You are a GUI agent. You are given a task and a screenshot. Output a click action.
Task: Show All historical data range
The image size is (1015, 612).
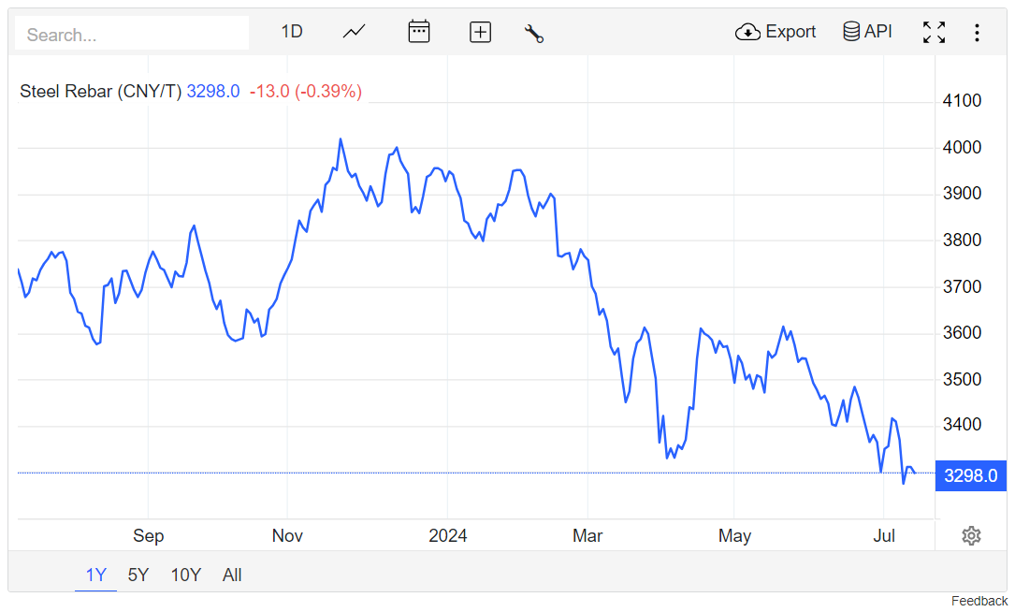tap(232, 576)
